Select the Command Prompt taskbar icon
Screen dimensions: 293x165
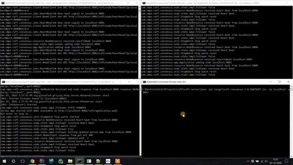point(79,161)
